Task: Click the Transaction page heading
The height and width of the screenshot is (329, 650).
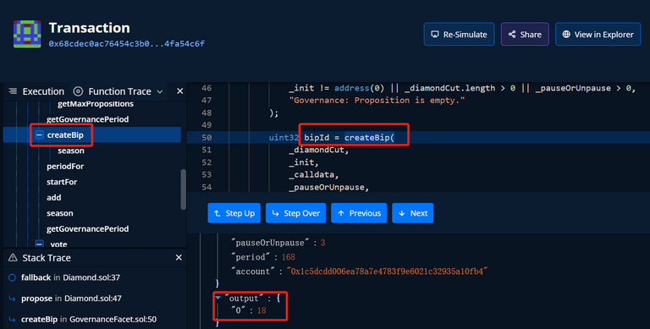Action: tap(89, 28)
